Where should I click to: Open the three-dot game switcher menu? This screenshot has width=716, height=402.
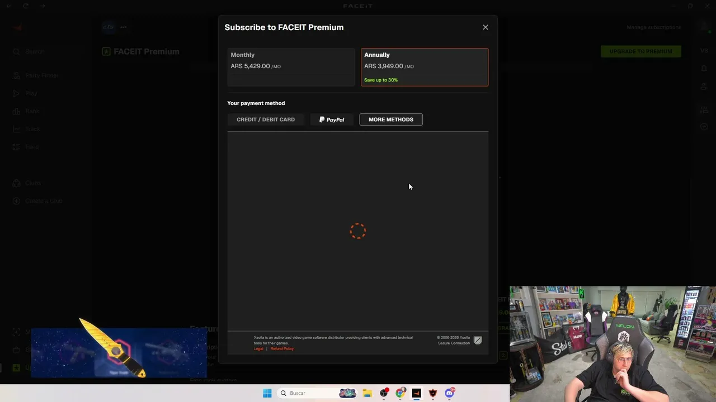click(124, 27)
